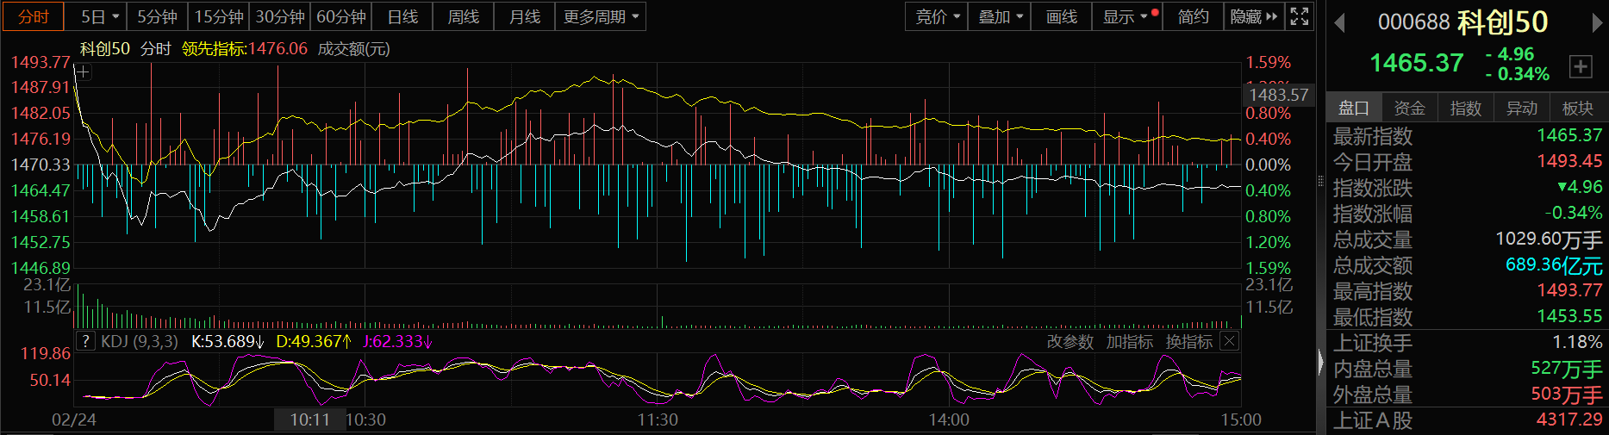Close the KDJ indicator panel
Viewport: 1609px width, 435px height.
(1230, 342)
